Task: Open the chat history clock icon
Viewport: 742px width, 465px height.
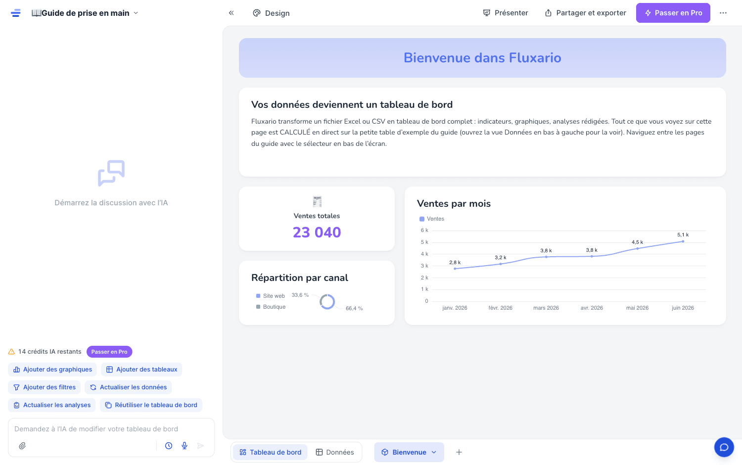Action: tap(169, 446)
